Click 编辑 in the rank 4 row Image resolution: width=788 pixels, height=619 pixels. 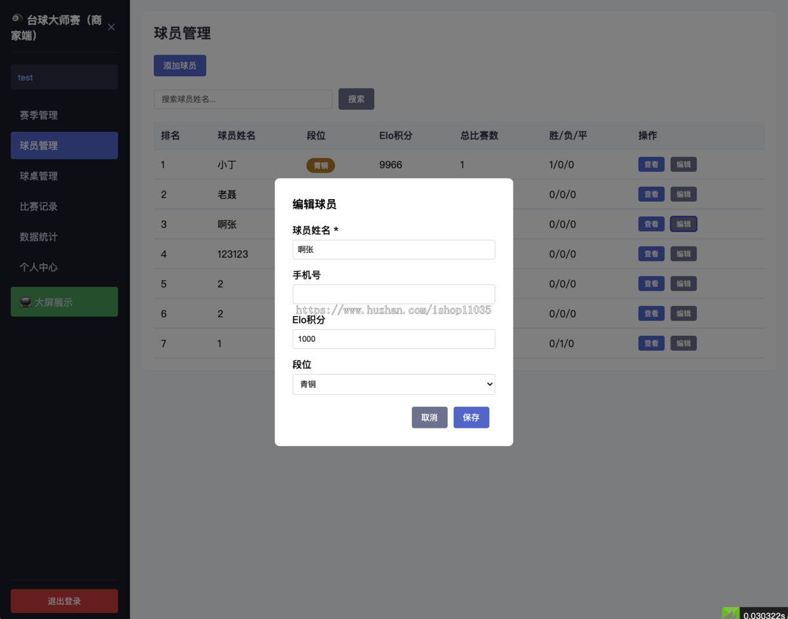[684, 254]
